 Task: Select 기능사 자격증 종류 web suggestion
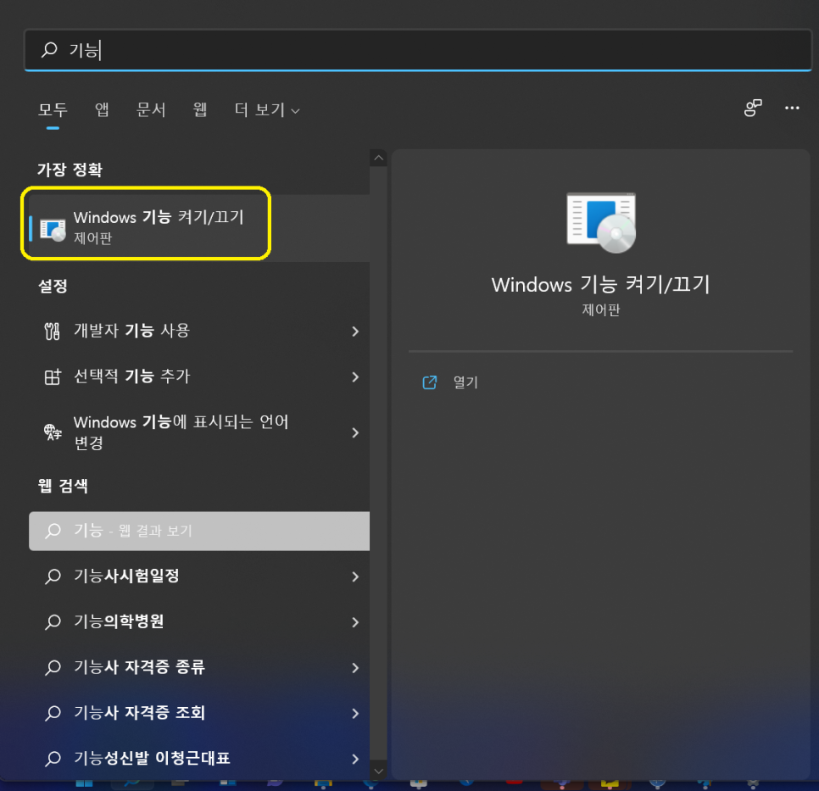pyautogui.click(x=199, y=667)
